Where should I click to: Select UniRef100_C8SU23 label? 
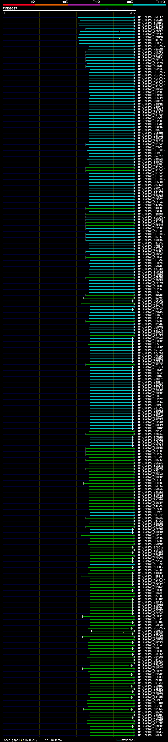tap(150, 136)
